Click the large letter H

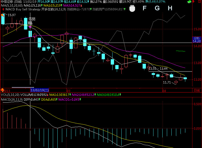[170, 8]
